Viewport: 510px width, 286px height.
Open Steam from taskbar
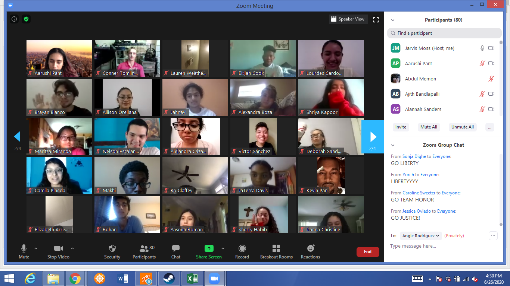[x=169, y=278]
